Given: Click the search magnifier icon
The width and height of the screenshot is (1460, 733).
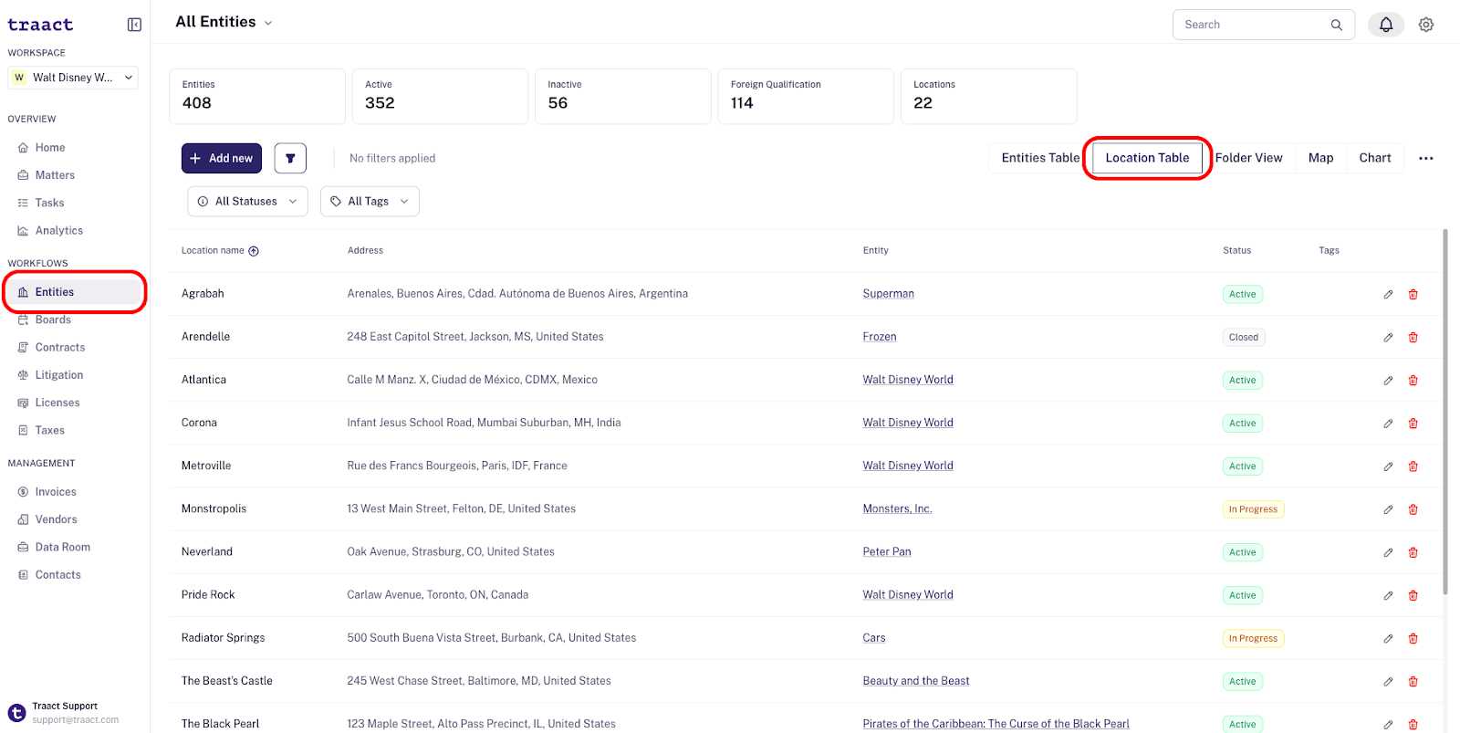Looking at the screenshot, I should tap(1336, 25).
